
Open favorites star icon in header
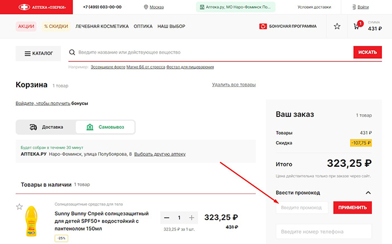337,26
